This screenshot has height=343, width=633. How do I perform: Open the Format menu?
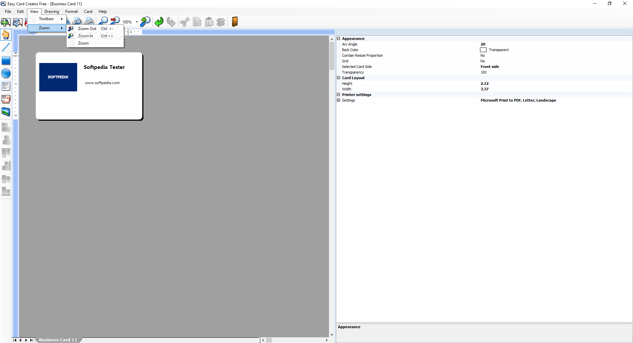pos(72,12)
